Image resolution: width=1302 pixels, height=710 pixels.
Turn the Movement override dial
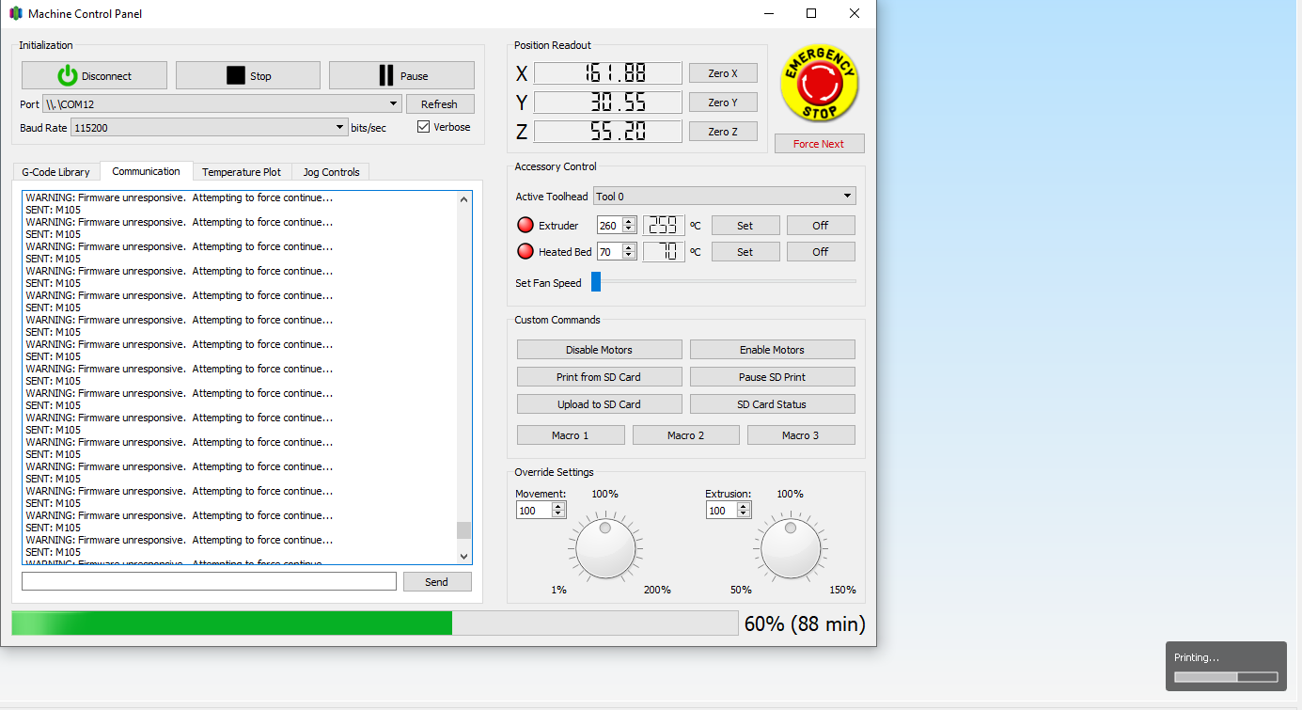point(605,549)
